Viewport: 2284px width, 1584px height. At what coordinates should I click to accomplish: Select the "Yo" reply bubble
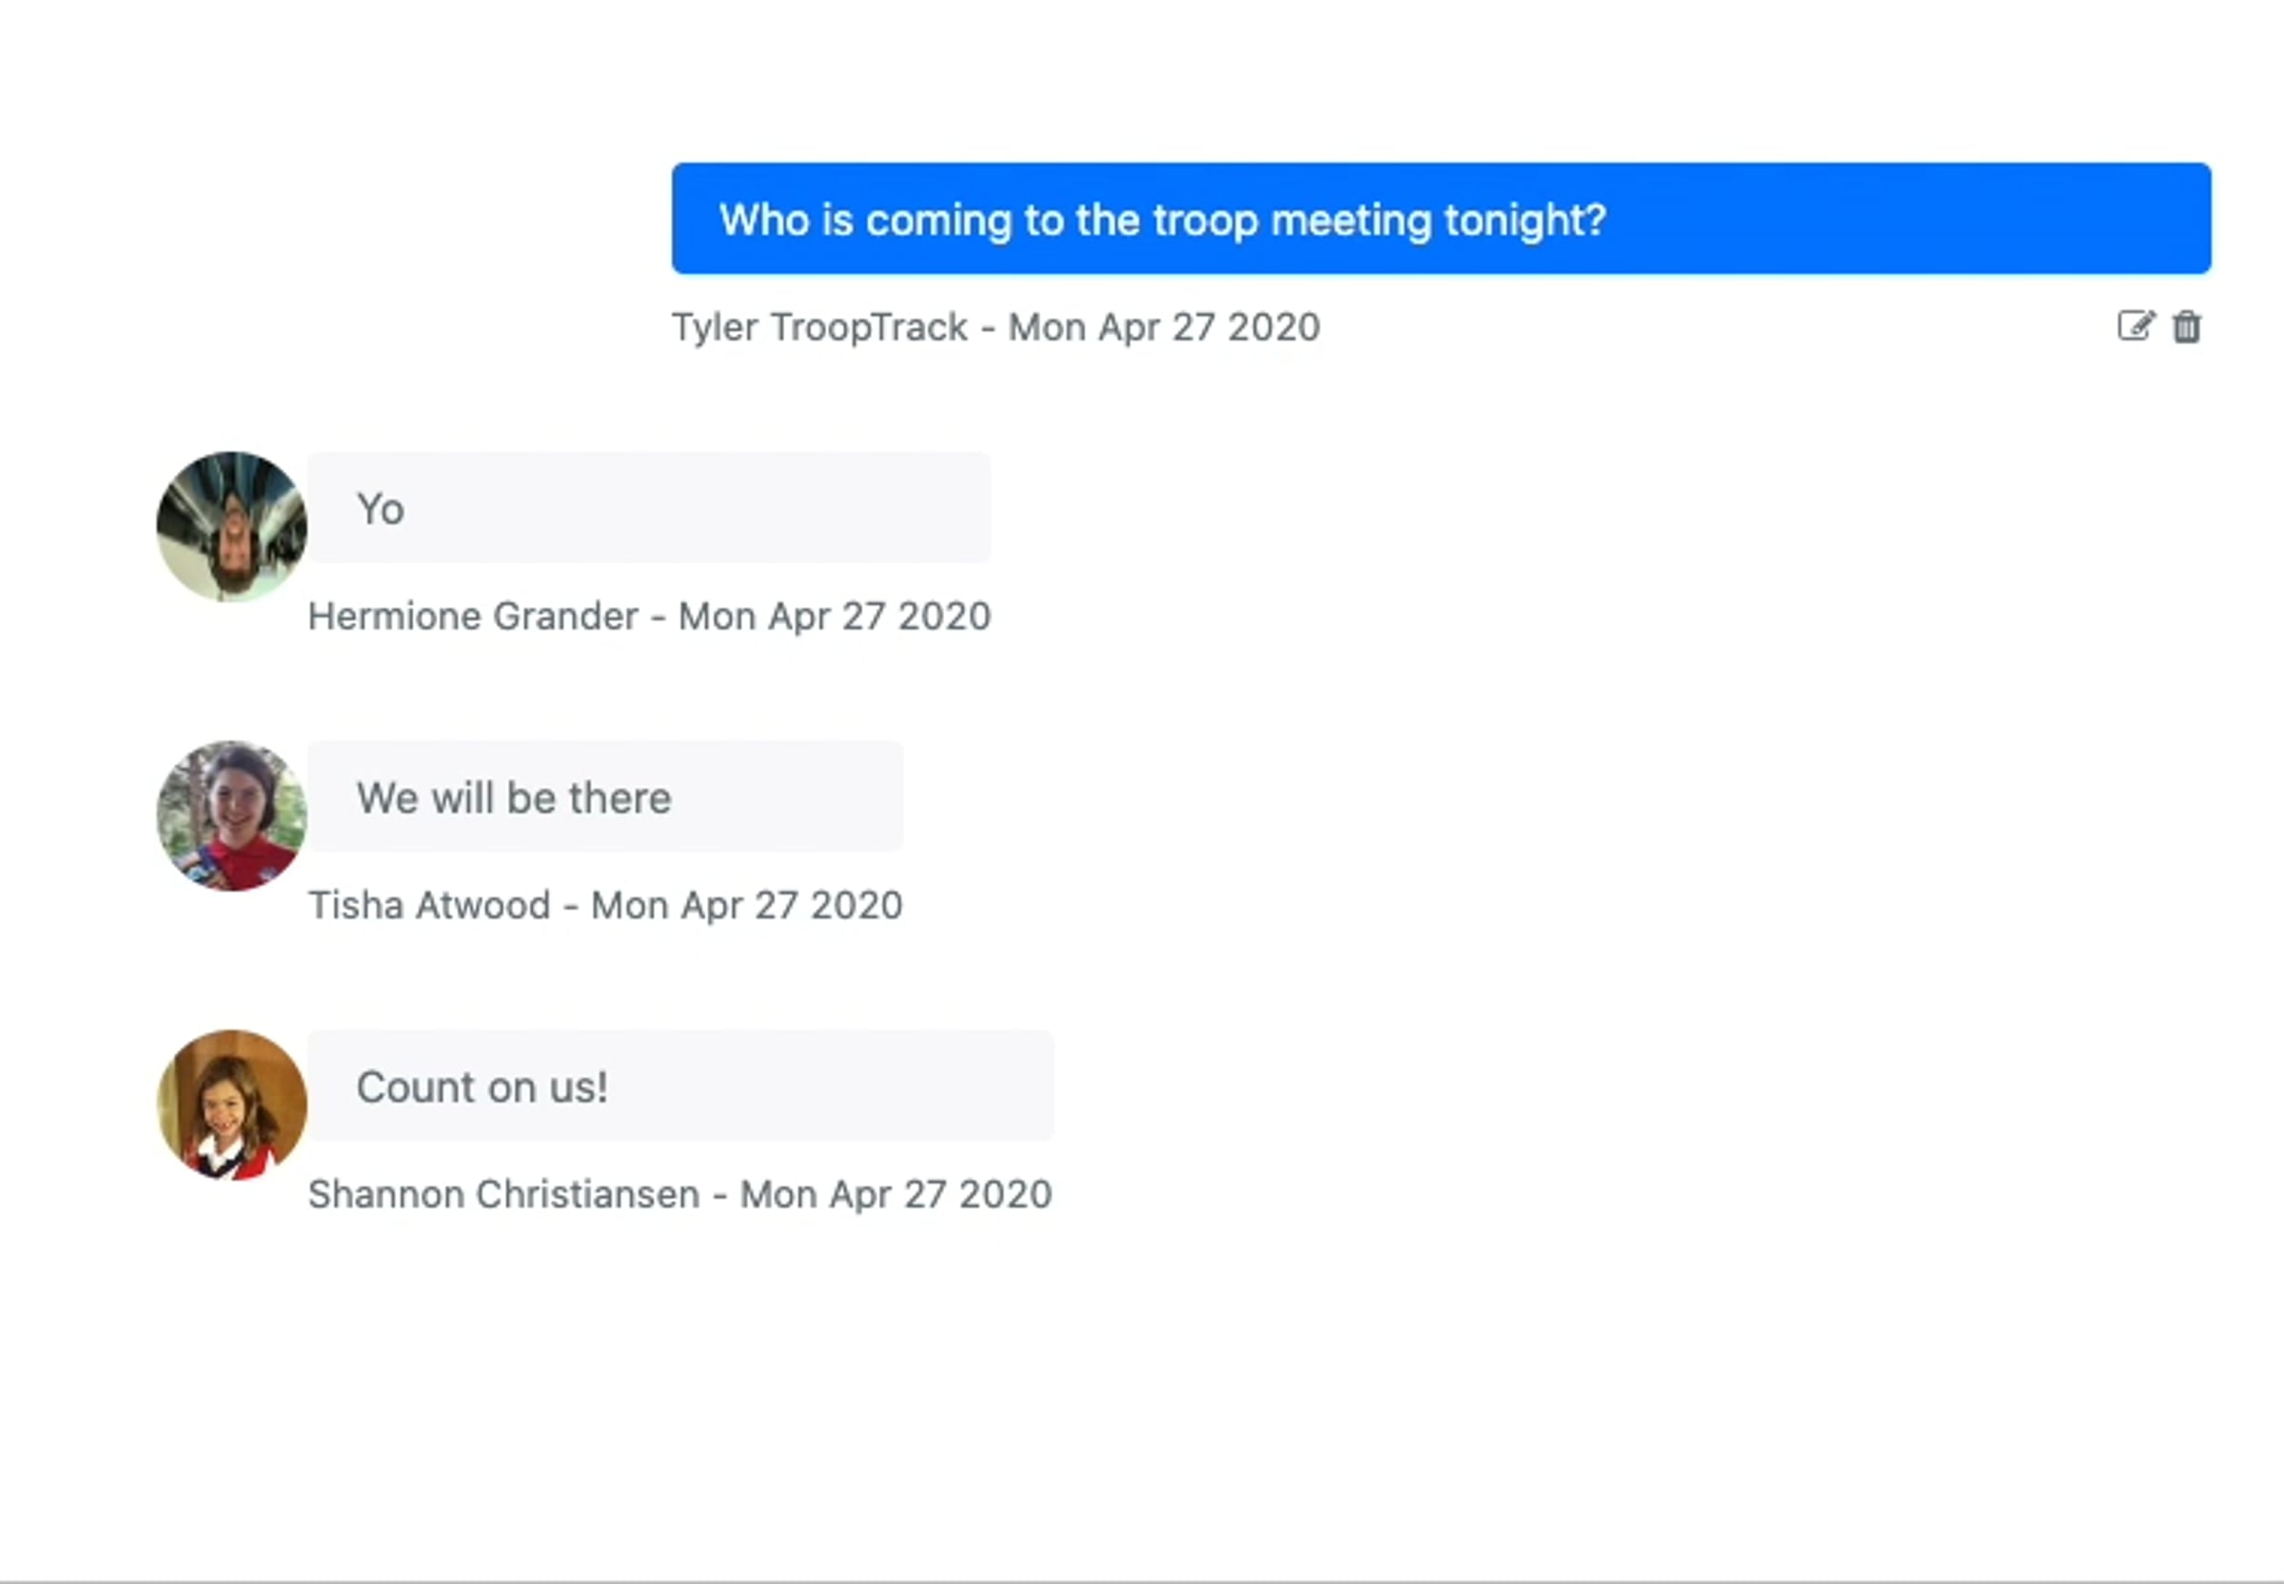point(649,507)
